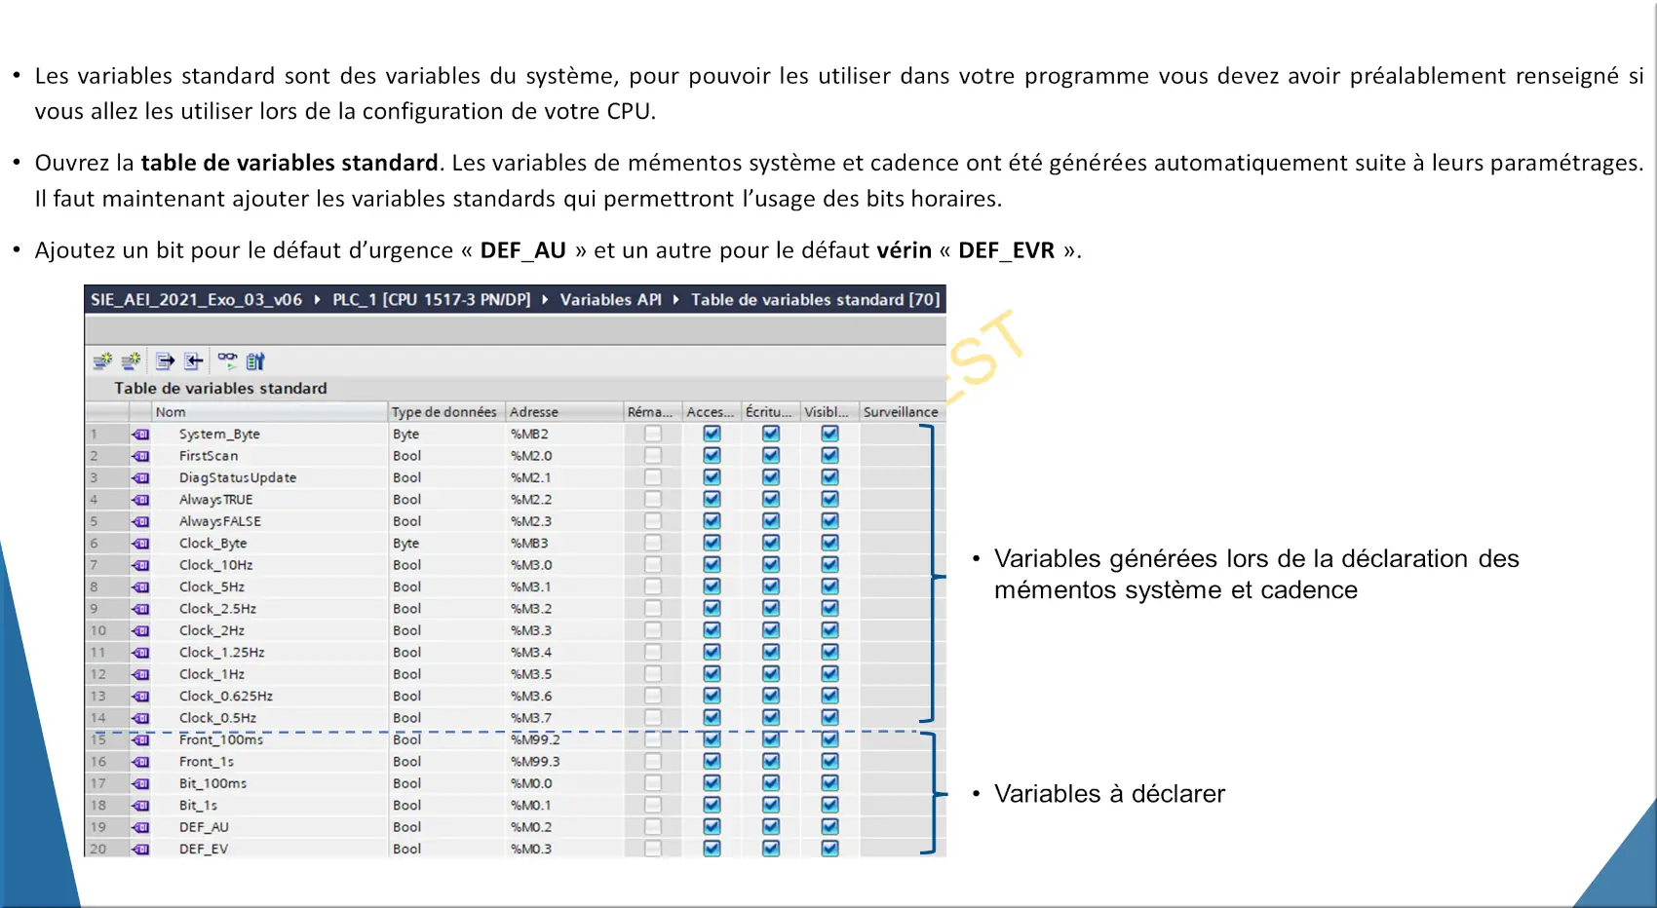Select the tag icon of Clock_1.25Hz row

coord(141,653)
